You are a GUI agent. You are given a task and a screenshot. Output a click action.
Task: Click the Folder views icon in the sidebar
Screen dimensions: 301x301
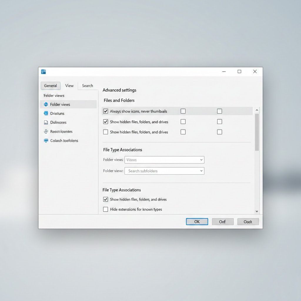pos(46,104)
